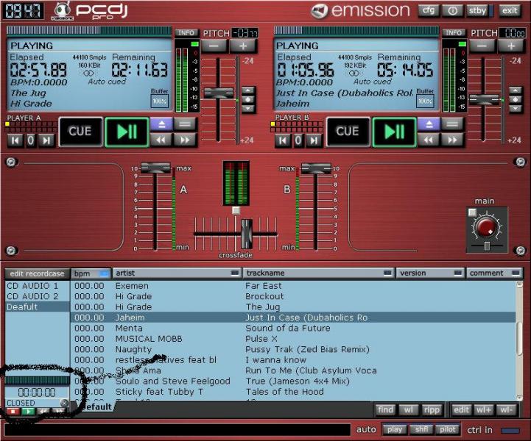Eject the track from Player A

pos(161,124)
